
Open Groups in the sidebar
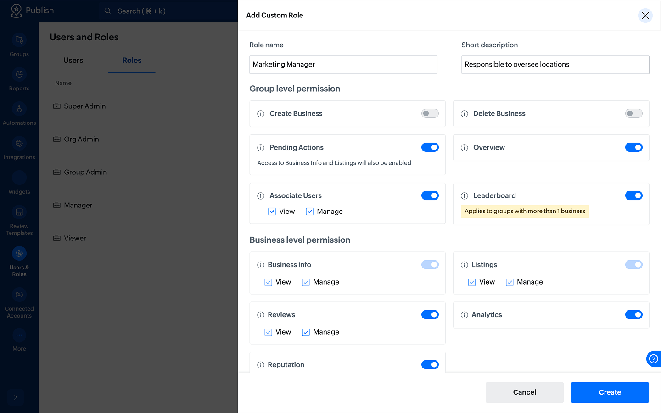tap(19, 45)
